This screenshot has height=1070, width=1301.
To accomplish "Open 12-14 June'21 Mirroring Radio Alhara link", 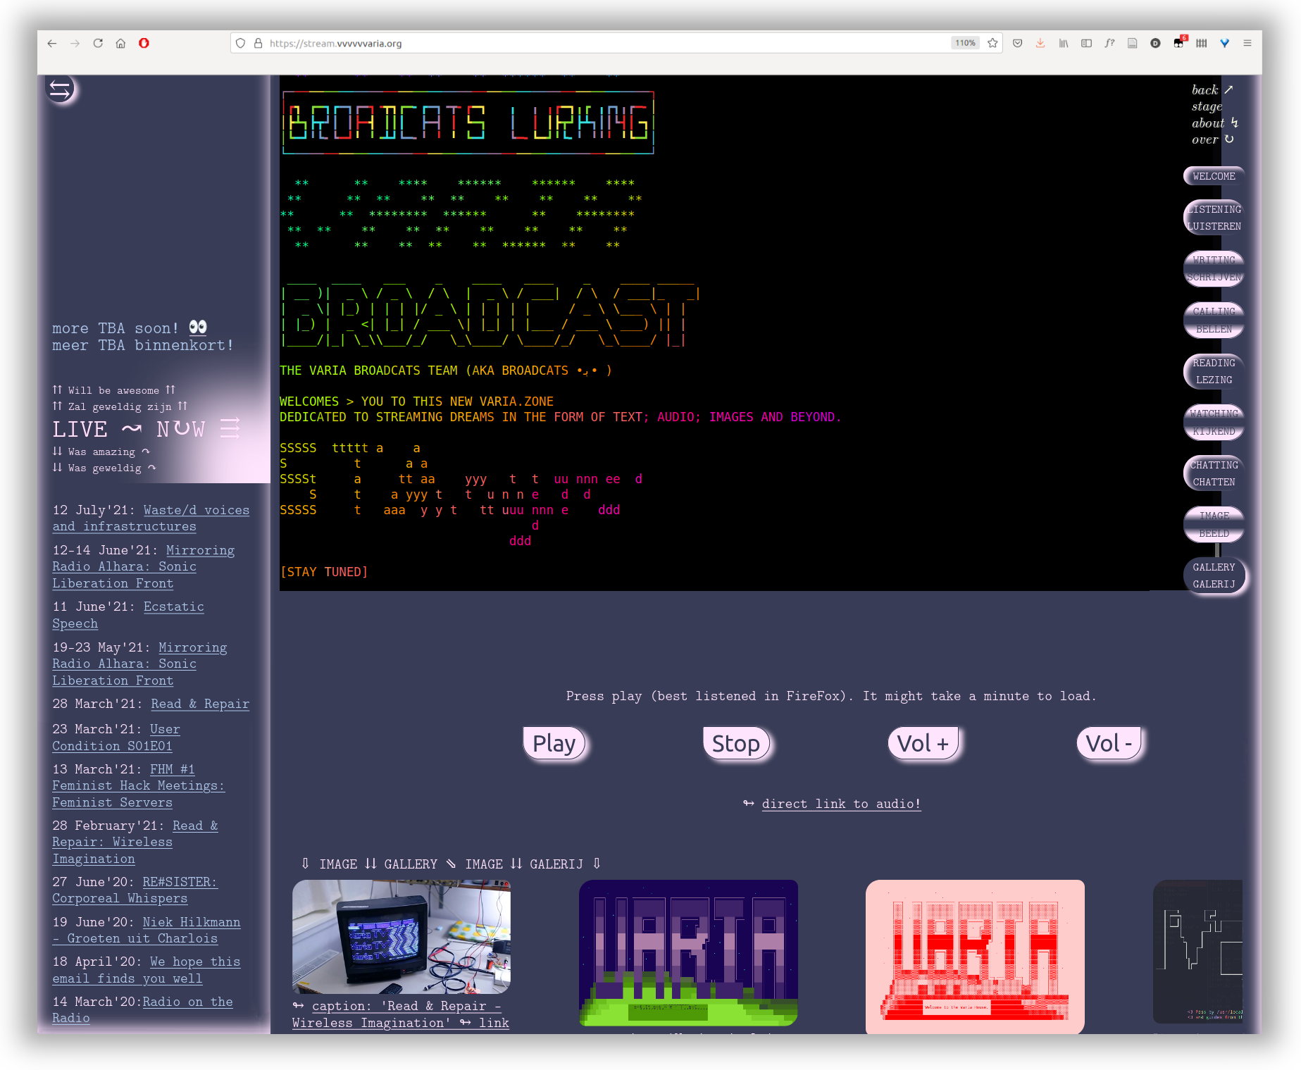I will click(144, 566).
